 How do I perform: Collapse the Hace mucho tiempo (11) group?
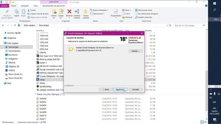pos(35,94)
